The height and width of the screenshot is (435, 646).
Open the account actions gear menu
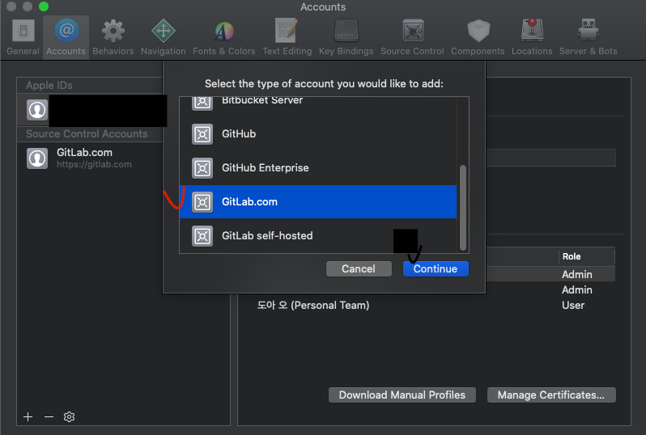(70, 417)
